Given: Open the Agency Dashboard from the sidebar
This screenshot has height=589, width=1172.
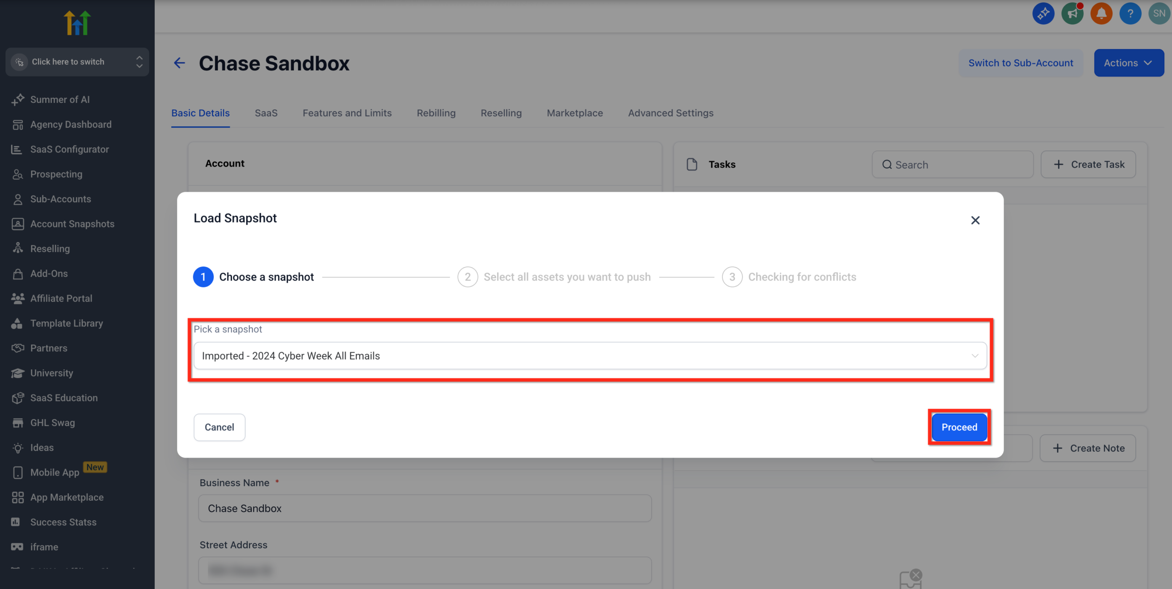Looking at the screenshot, I should (x=71, y=124).
